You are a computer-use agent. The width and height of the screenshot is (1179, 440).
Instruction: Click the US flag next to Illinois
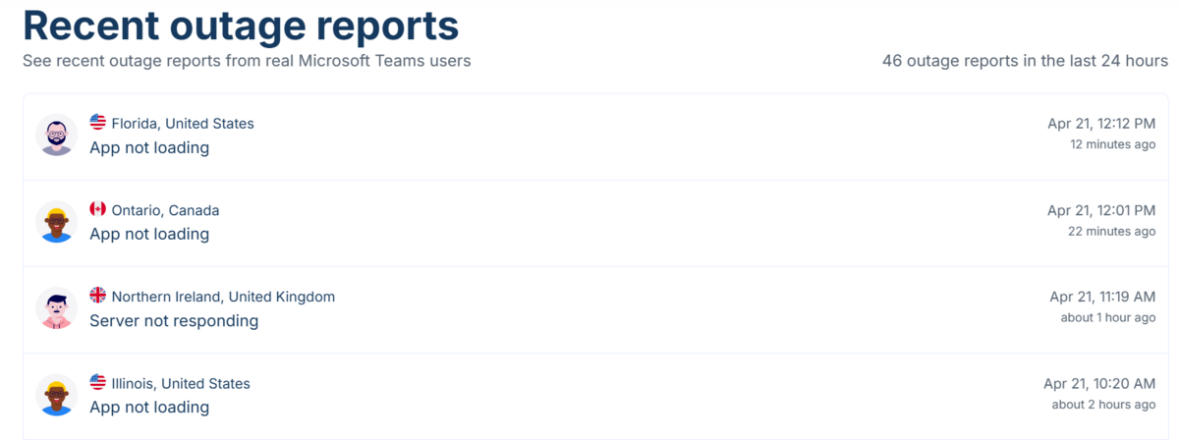(x=97, y=382)
